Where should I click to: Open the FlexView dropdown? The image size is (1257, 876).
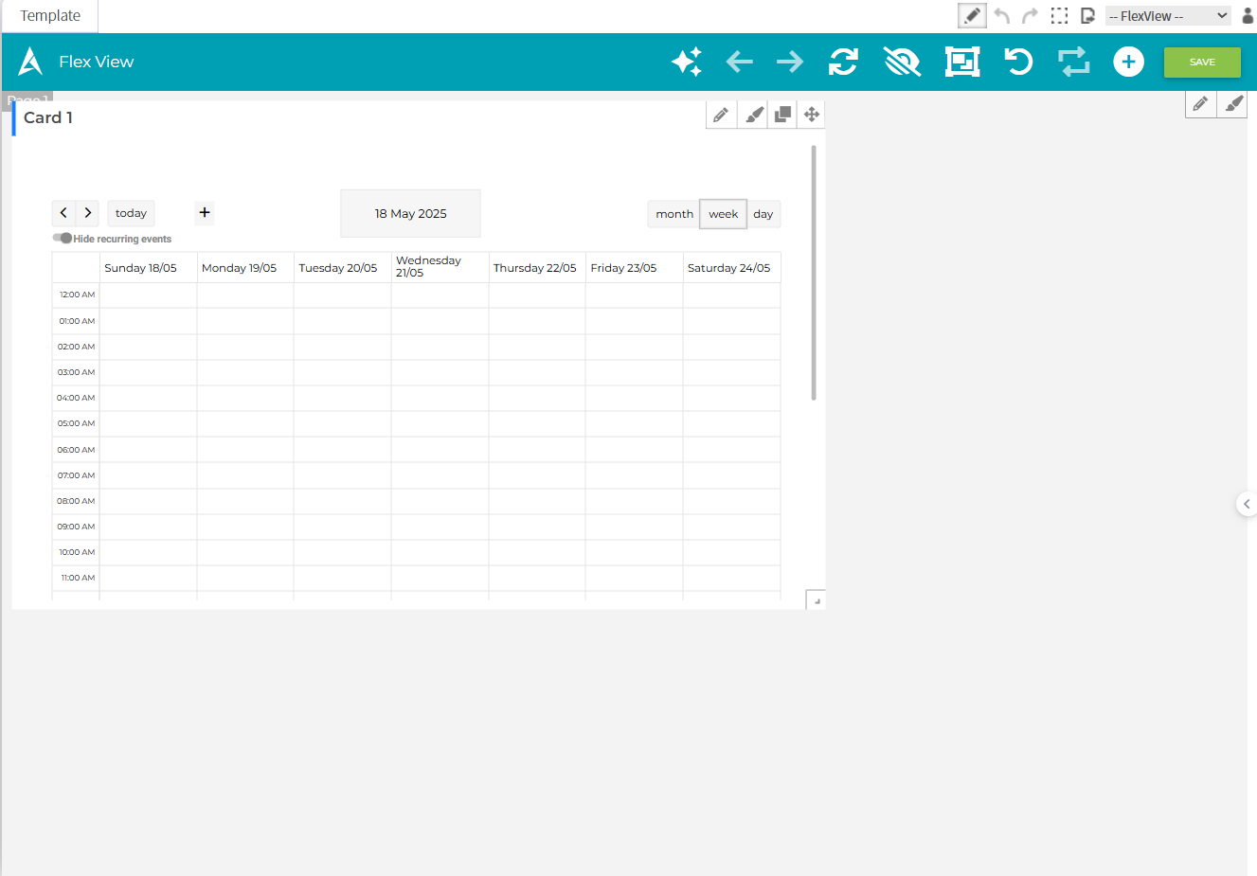1167,16
